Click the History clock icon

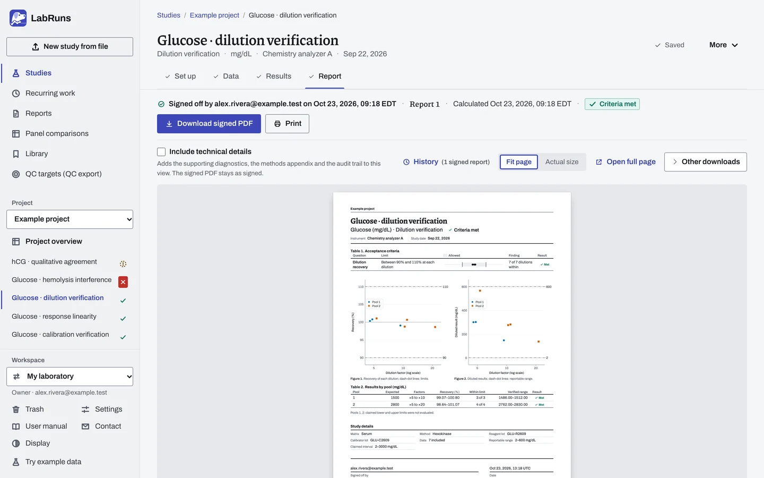[406, 162]
